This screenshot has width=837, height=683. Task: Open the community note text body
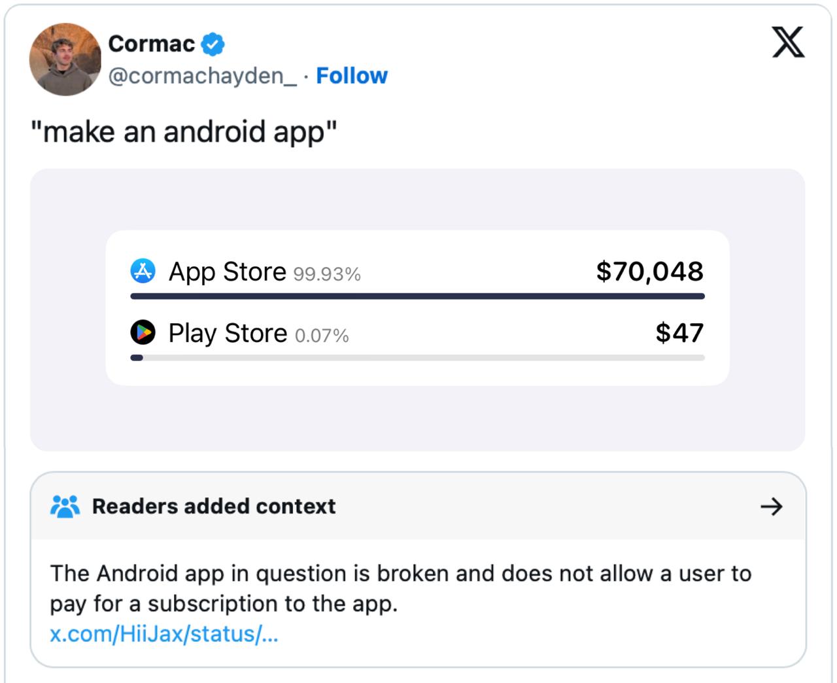(400, 588)
